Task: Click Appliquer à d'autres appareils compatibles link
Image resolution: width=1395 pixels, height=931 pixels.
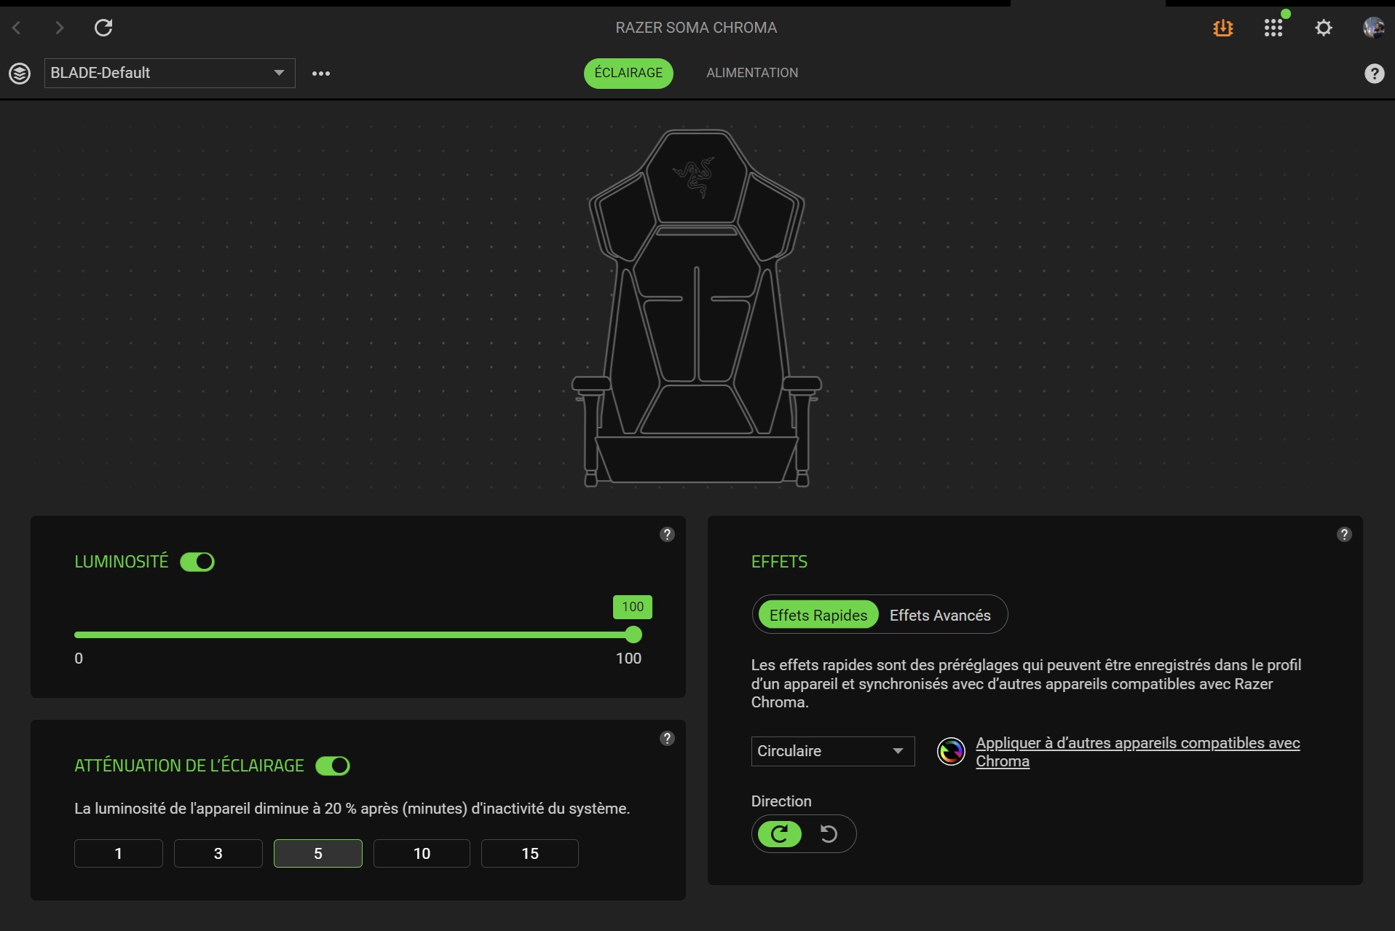Action: pyautogui.click(x=1137, y=752)
